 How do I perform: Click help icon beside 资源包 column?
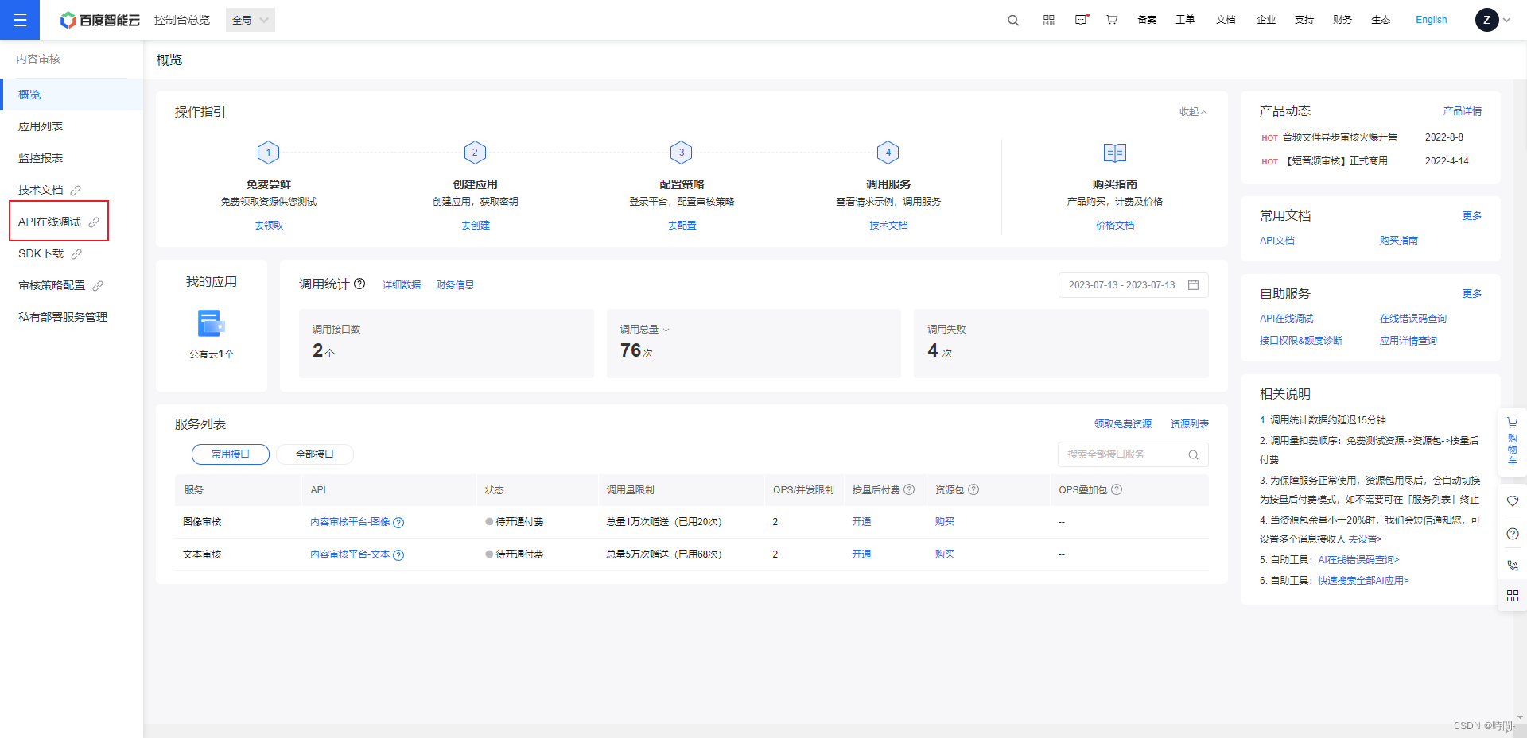point(973,489)
